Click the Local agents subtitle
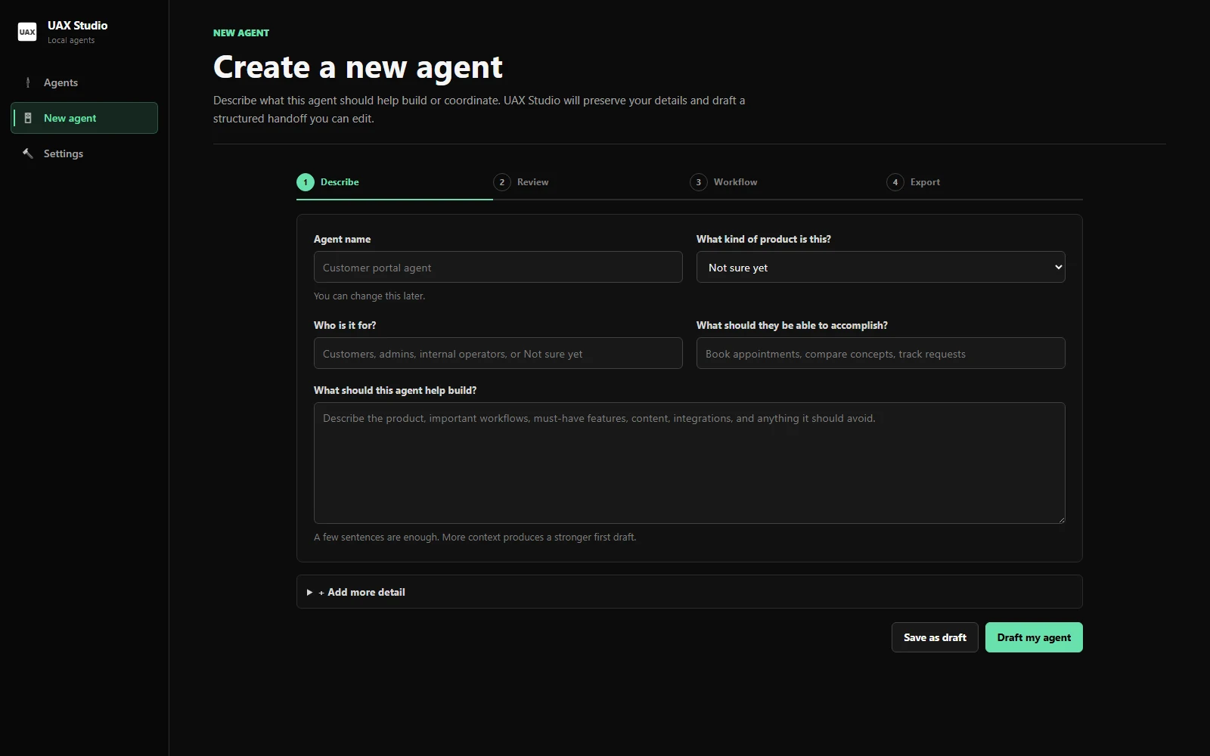Image resolution: width=1210 pixels, height=756 pixels. 71,41
